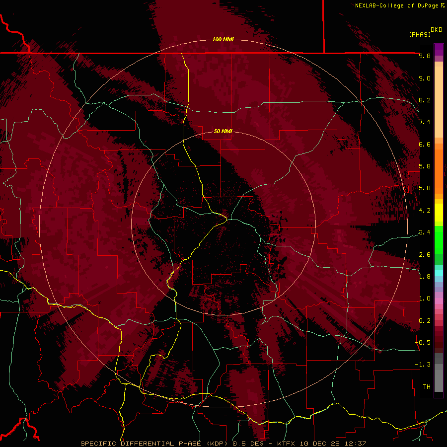This screenshot has height=447, width=447.
Task: Click the 9.0 legend value
Action: coord(425,78)
